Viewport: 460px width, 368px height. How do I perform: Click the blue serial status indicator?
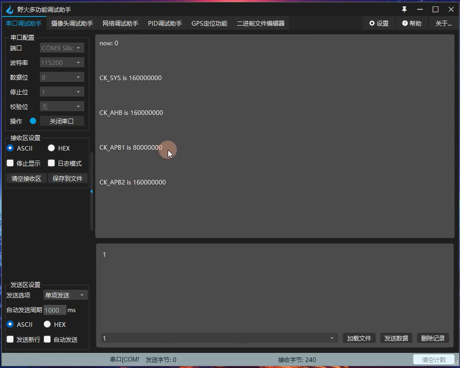pyautogui.click(x=33, y=121)
